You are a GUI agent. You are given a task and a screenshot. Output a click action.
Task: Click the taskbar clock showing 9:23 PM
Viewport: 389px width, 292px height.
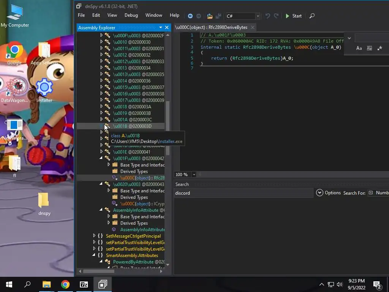pos(356,284)
